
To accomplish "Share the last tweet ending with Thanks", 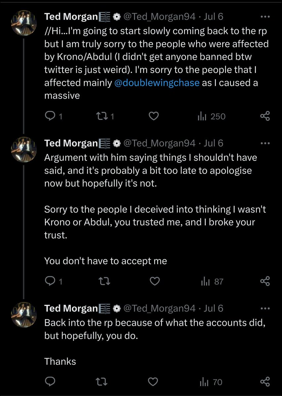I will click(265, 382).
